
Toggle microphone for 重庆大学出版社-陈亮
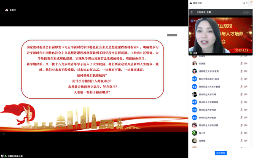pos(241,79)
